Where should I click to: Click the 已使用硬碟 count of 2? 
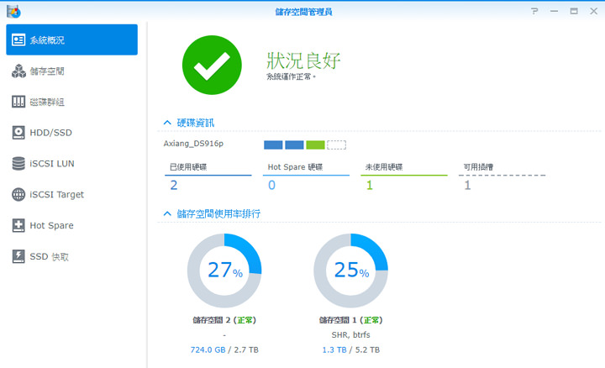(174, 185)
